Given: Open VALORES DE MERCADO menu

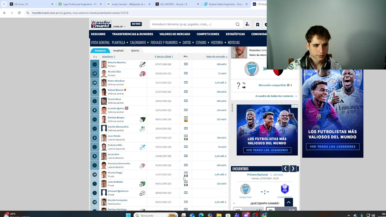Looking at the screenshot, I should (x=175, y=34).
